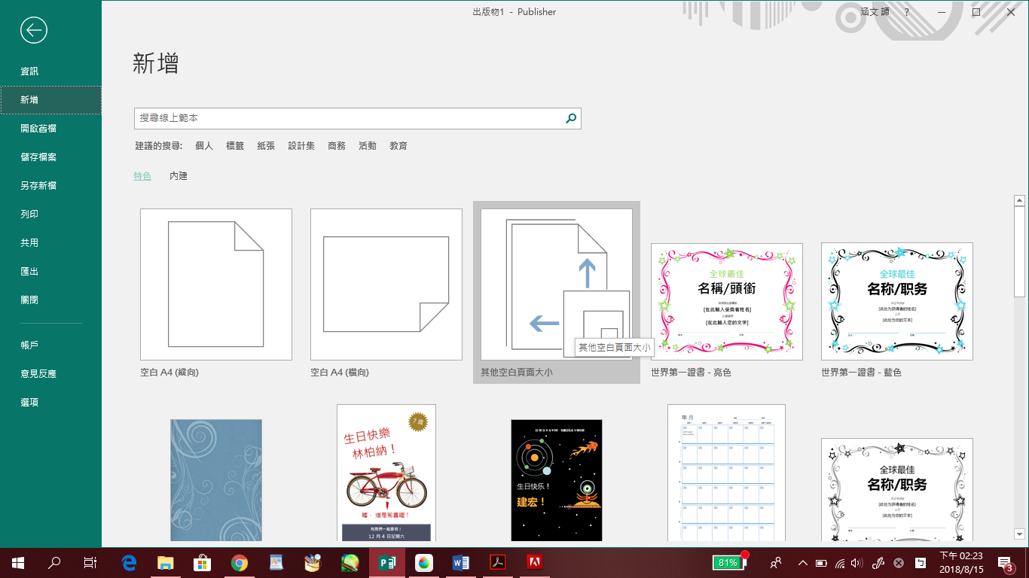This screenshot has height=578, width=1029.
Task: Select the 特色 templates tab
Action: 142,176
